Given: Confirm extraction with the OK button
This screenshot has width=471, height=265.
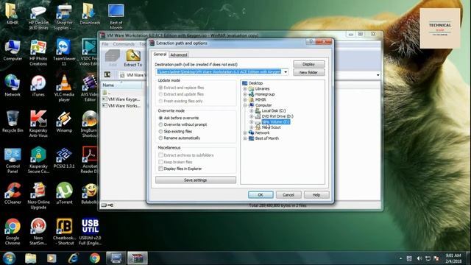Looking at the screenshot, I should (261, 194).
